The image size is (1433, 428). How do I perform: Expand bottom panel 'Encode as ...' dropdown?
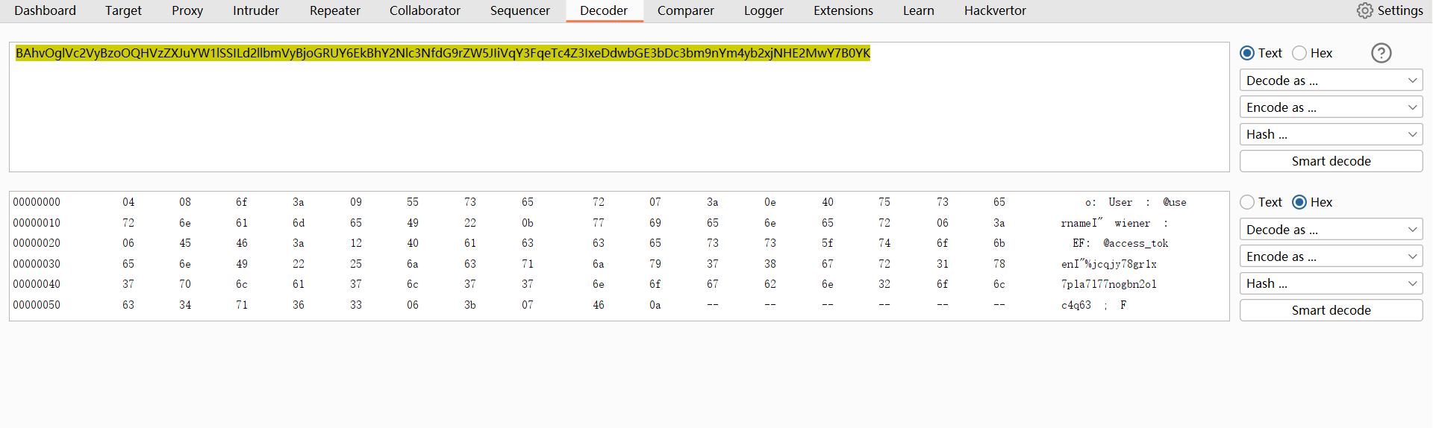(x=1331, y=257)
